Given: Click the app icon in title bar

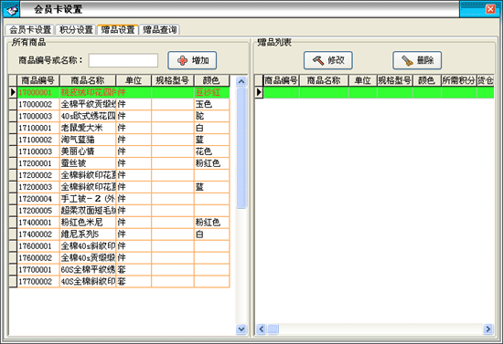Looking at the screenshot, I should click(12, 10).
